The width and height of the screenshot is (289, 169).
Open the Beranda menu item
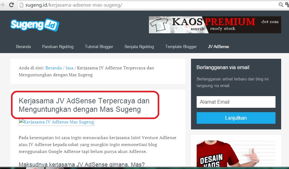pyautogui.click(x=24, y=46)
